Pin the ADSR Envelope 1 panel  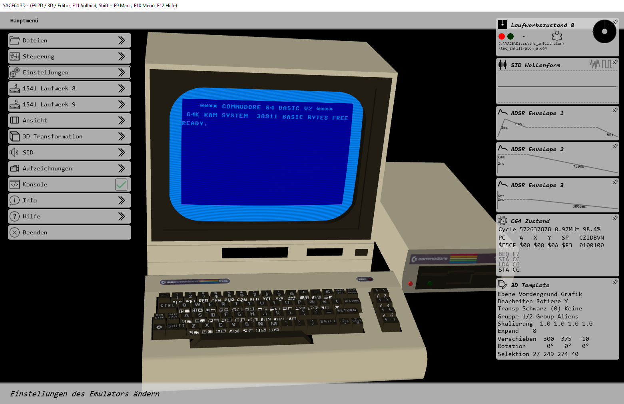tap(616, 110)
